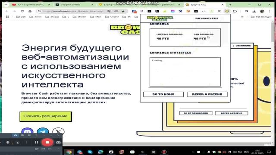This screenshot has height=155, width=276.
Task: Show more bookmarks with the chevron
Action: pyautogui.click(x=242, y=17)
